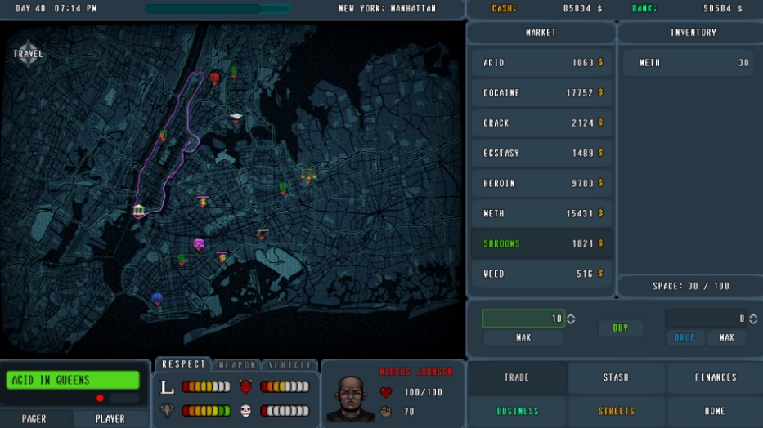The width and height of the screenshot is (763, 428).
Task: Click the red devil mask respect icon
Action: click(x=245, y=386)
